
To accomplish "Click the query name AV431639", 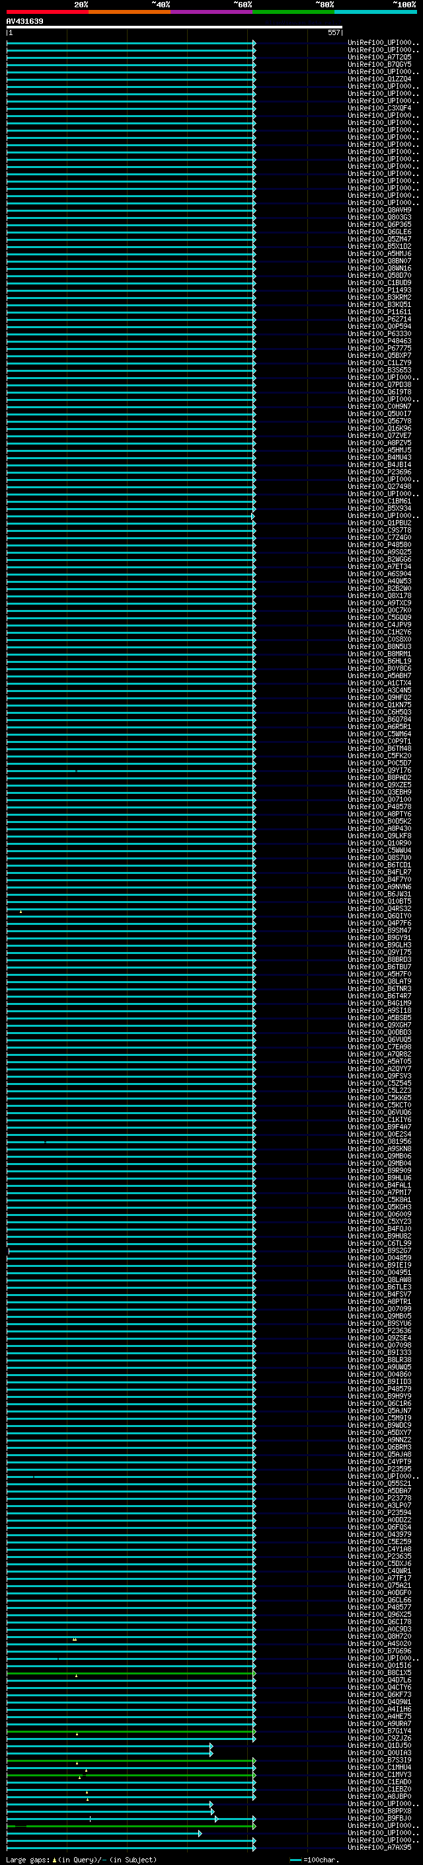I will pos(24,21).
